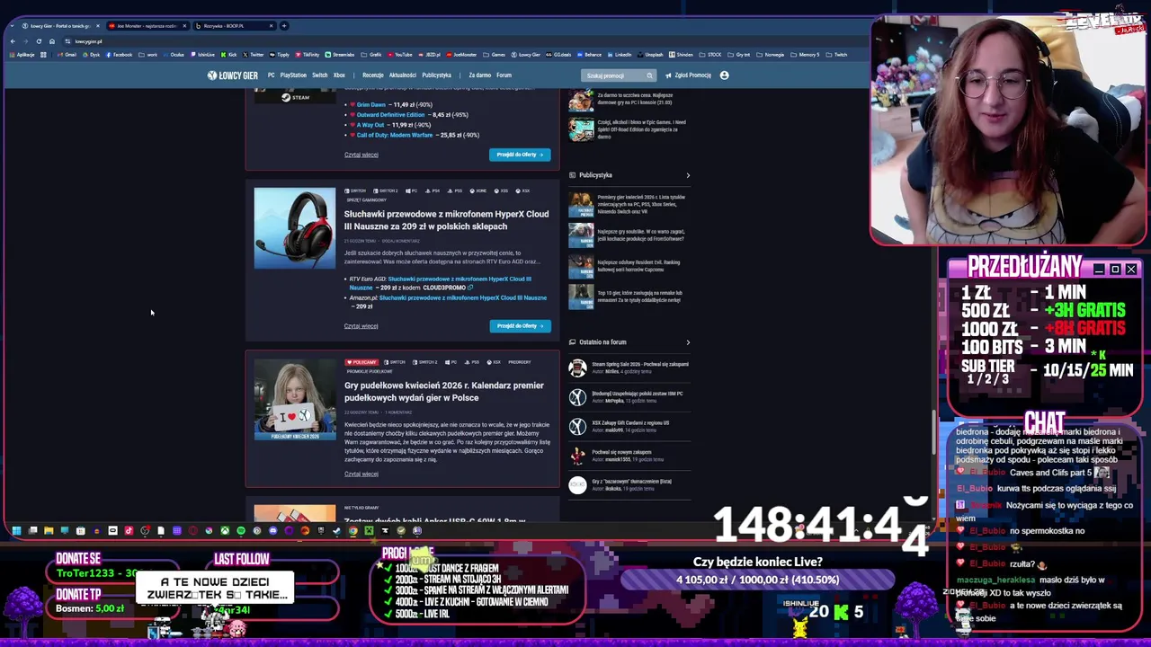Click Przejdź do Oferty in Steam deals card

point(520,155)
